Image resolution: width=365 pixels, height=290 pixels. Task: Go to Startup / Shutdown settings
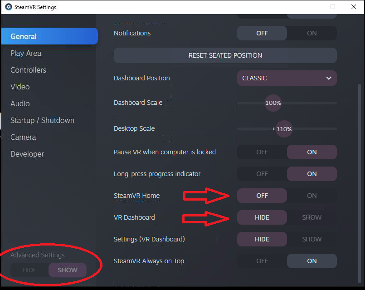pos(42,120)
